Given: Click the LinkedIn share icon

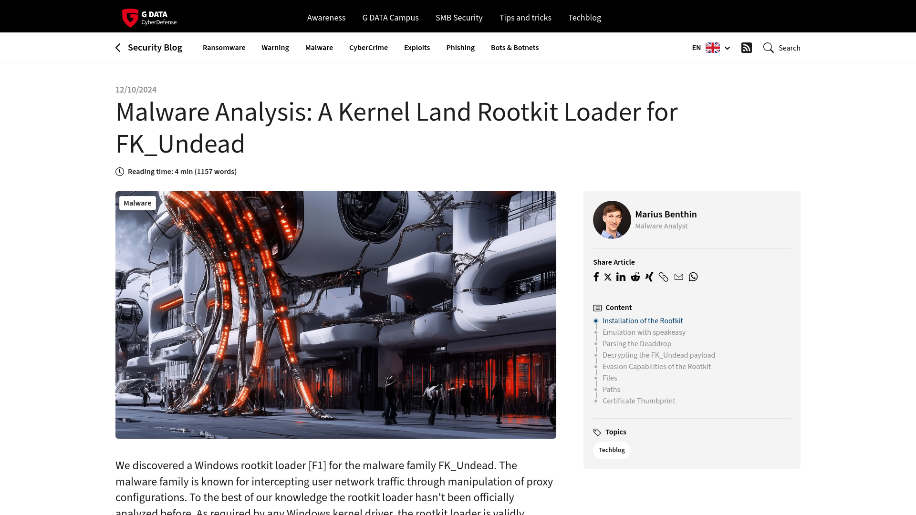Looking at the screenshot, I should pyautogui.click(x=620, y=277).
